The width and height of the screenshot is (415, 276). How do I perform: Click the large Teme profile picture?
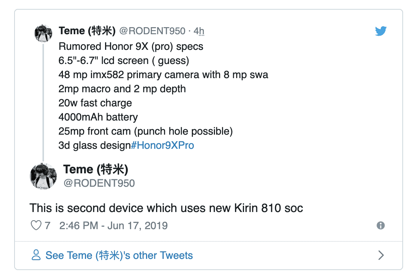pos(43,176)
